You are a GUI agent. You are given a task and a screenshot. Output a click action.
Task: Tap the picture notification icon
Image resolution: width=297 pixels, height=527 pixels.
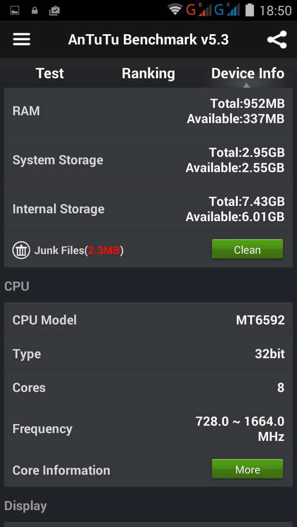[x=15, y=10]
